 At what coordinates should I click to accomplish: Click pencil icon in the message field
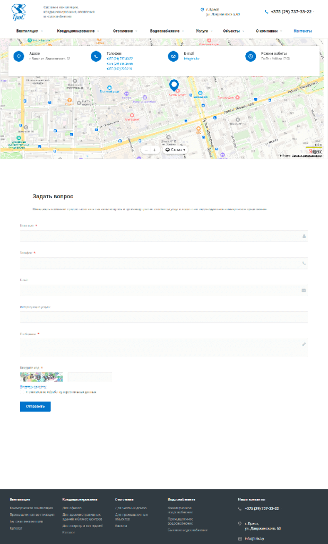[x=304, y=344]
